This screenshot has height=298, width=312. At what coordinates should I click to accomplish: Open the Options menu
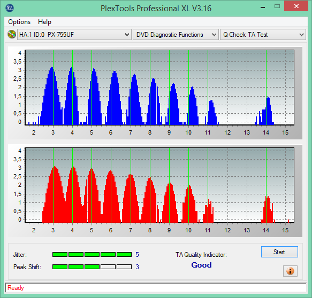coord(19,22)
